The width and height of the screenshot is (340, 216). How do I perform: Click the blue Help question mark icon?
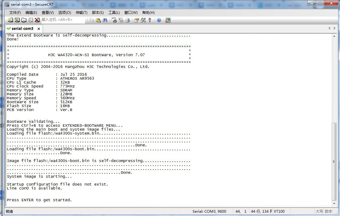[x=159, y=20]
